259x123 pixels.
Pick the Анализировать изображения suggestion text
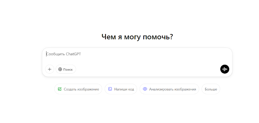click(x=173, y=89)
